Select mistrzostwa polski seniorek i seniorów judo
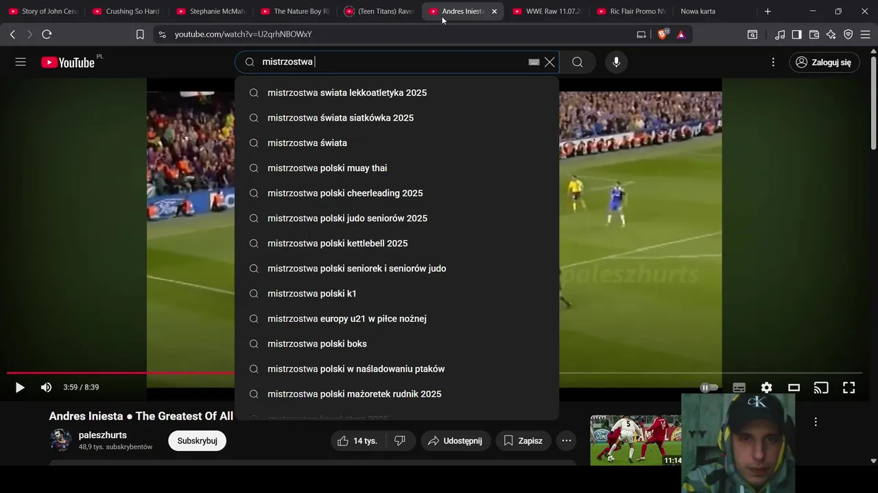878x493 pixels. point(396,268)
